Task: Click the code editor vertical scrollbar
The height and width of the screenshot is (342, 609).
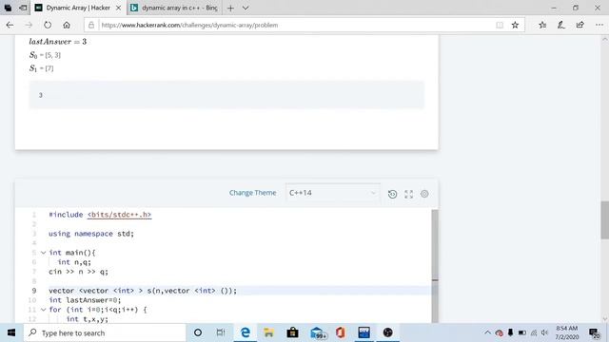Action: tap(435, 266)
